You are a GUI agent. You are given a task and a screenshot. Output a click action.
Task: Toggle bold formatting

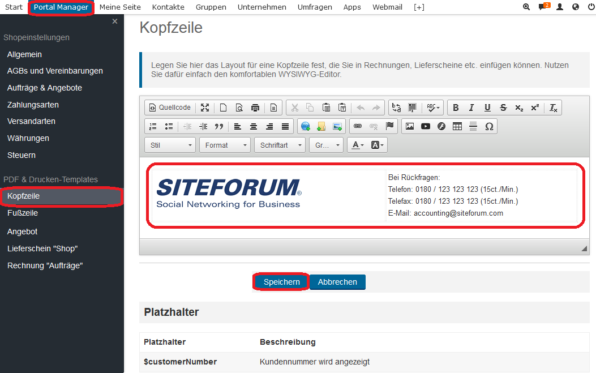(456, 108)
